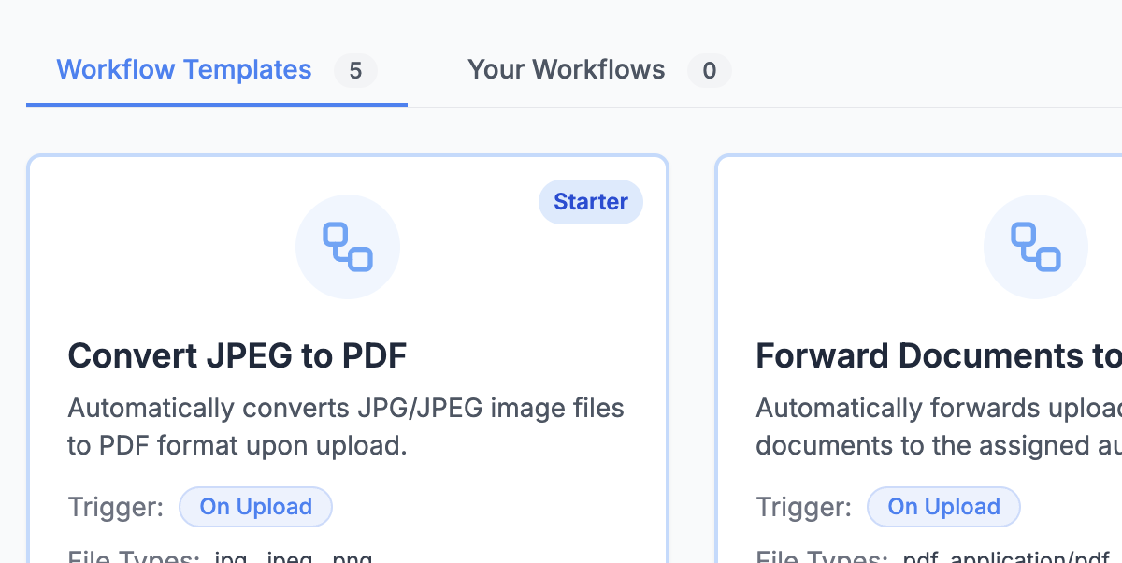Click the count badge showing 0 next to Your Workflows

pyautogui.click(x=709, y=70)
